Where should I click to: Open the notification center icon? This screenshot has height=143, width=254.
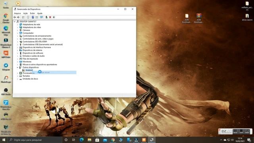click(249, 140)
